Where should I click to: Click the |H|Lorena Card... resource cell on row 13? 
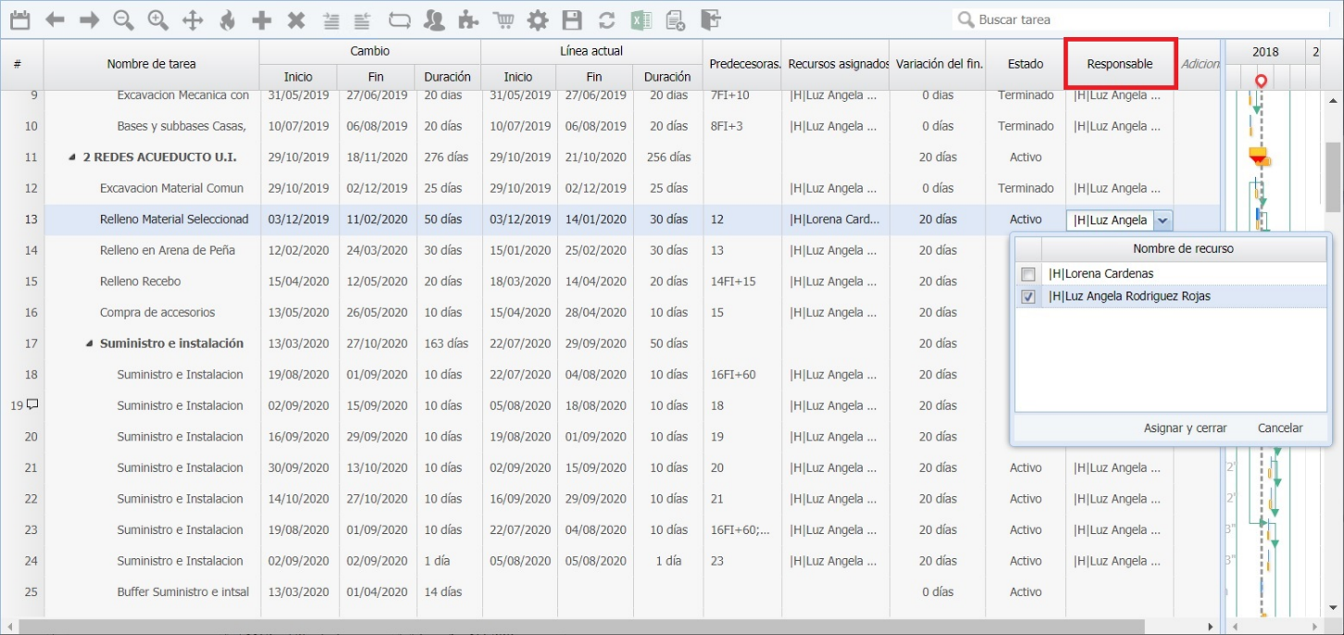pos(835,219)
